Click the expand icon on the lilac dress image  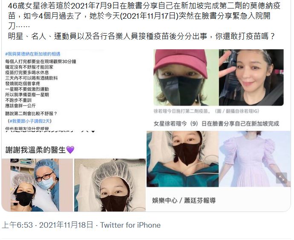[x=282, y=178]
